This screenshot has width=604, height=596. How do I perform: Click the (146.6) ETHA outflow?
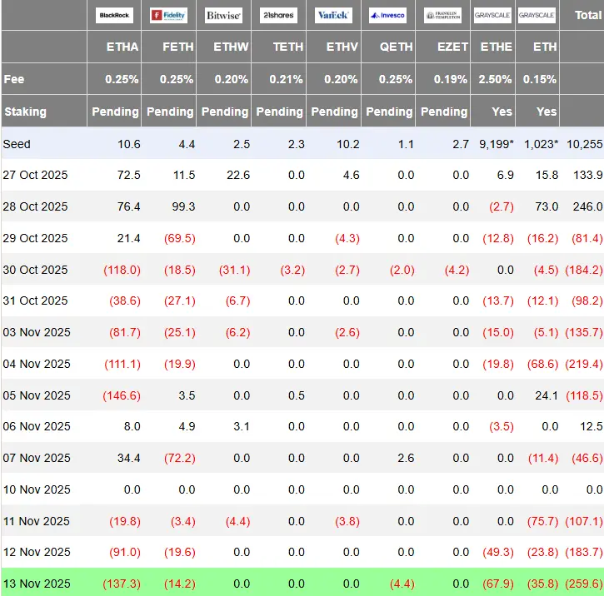point(122,395)
